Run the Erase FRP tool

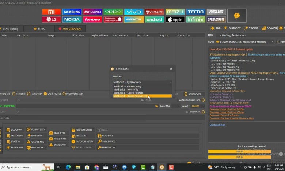pyautogui.click(x=29, y=135)
